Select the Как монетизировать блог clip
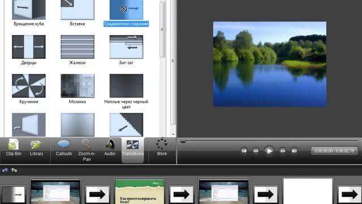Viewport: 362px width, 204px height. [x=140, y=191]
